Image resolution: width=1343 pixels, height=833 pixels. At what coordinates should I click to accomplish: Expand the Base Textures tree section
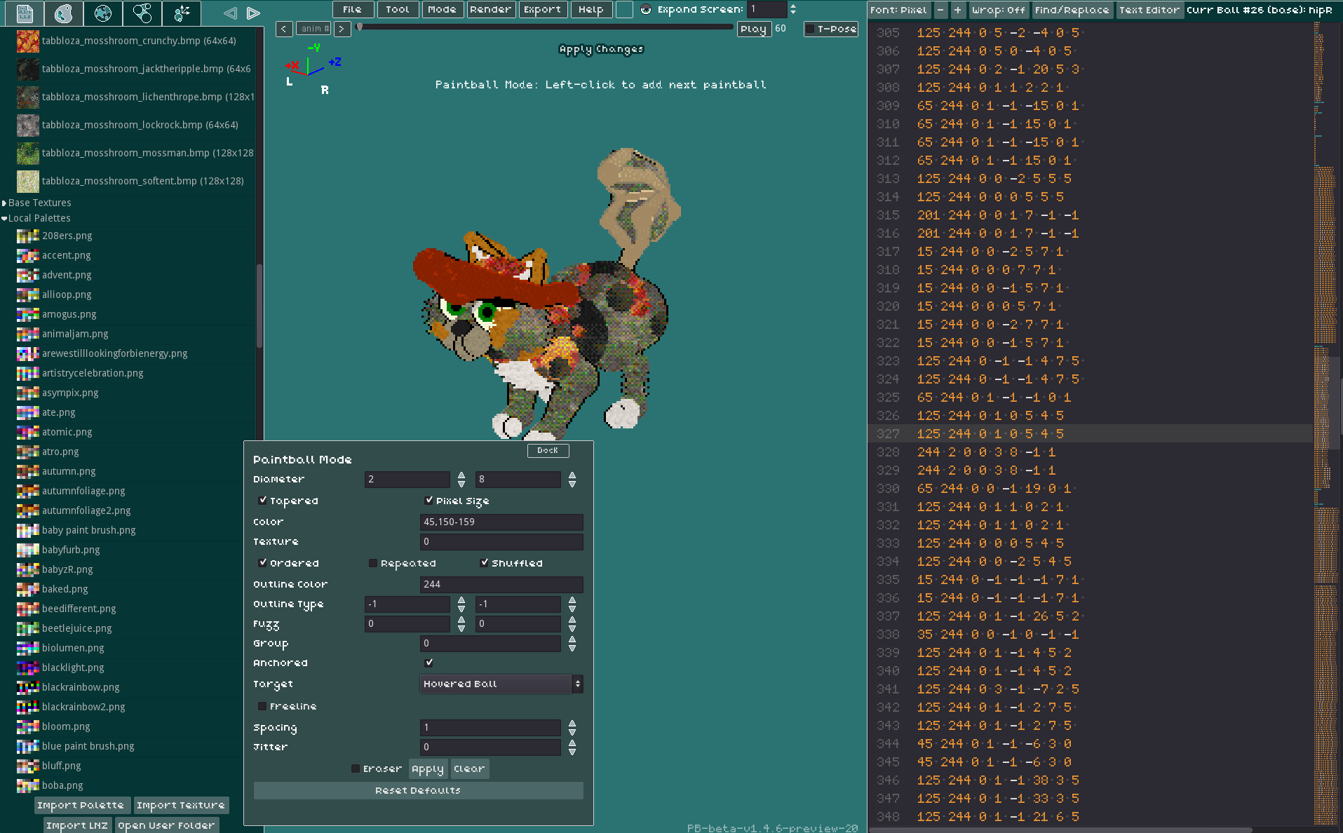point(4,203)
